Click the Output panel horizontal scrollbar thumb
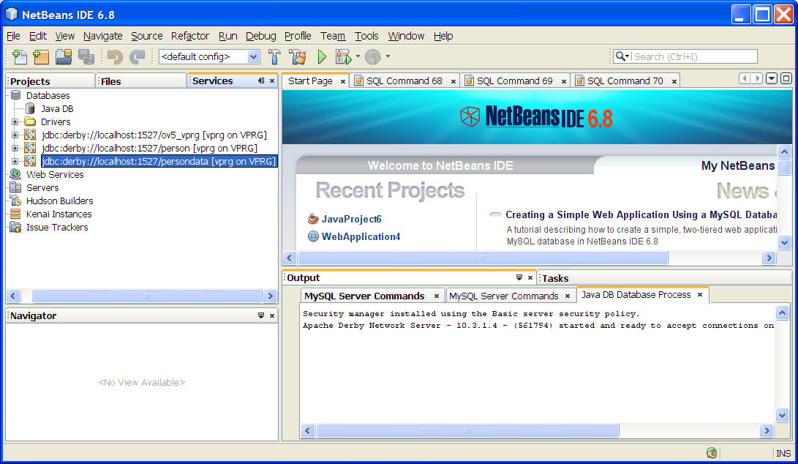This screenshot has height=464, width=798. tap(467, 431)
